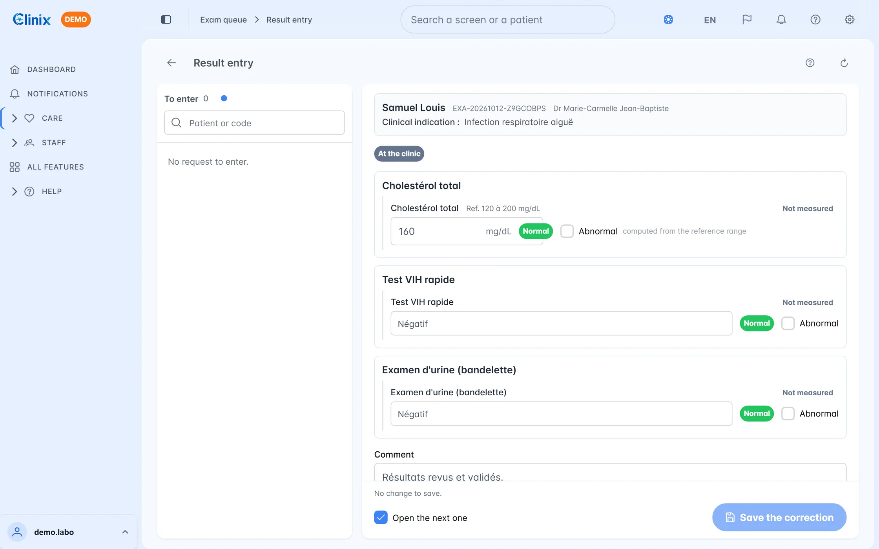Edit the Test VIH rapide result field

click(561, 324)
